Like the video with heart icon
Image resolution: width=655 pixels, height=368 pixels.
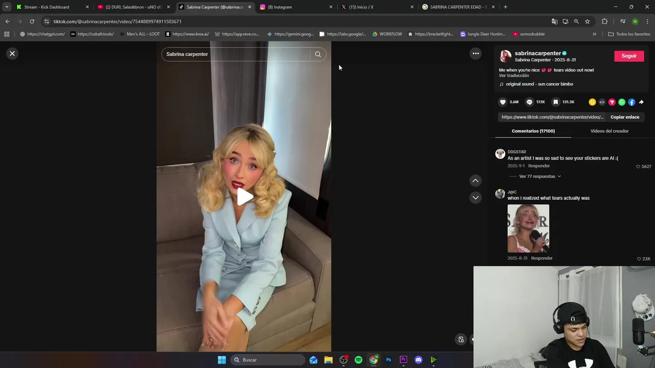[503, 102]
